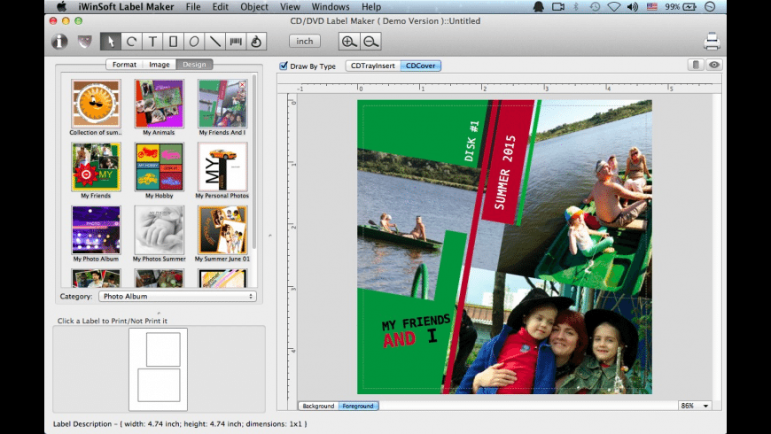
Task: Click the zoom in magnifier
Action: coord(349,42)
